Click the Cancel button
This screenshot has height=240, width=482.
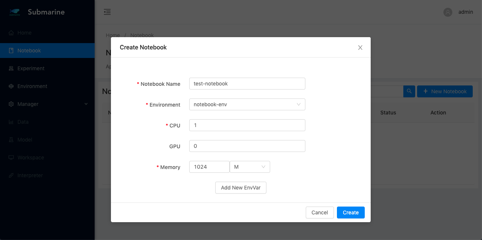click(x=319, y=213)
